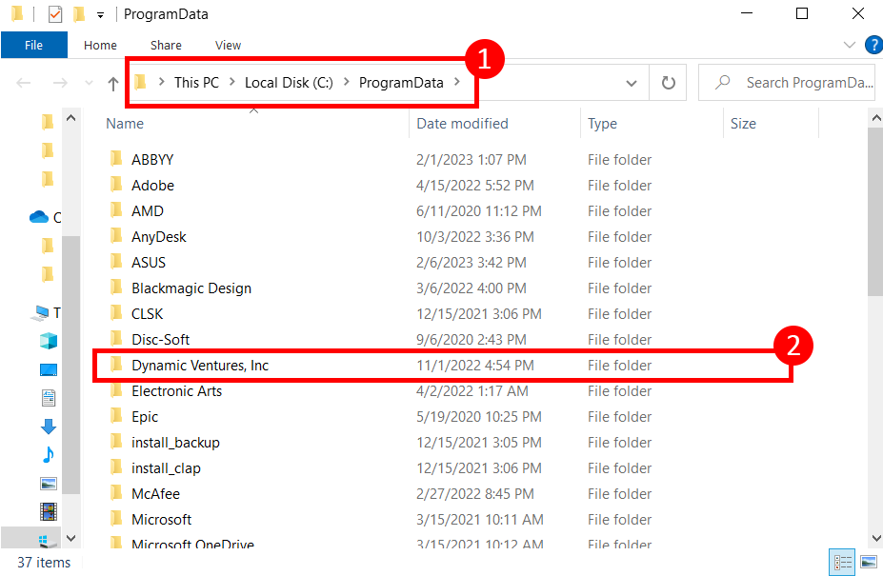Open the 3D Objects cube icon in sidebar
The height and width of the screenshot is (576, 883).
coord(48,341)
